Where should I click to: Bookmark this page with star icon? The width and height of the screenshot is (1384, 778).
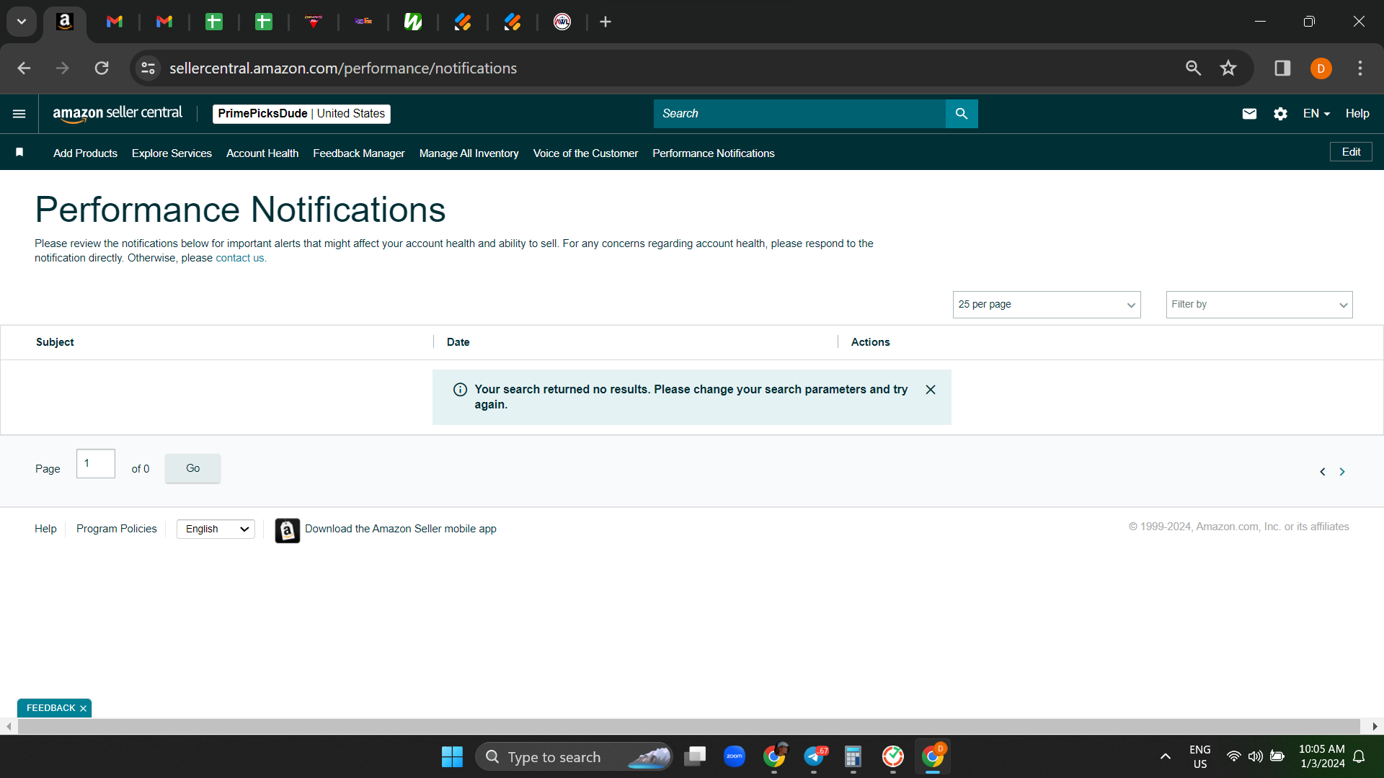pyautogui.click(x=1228, y=68)
